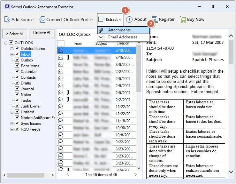Click the Connect Outlook Profile label
This screenshot has height=184, width=236.
pos(69,20)
